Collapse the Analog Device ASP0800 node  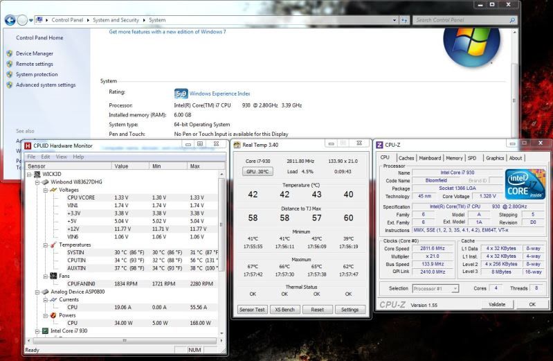[x=37, y=292]
